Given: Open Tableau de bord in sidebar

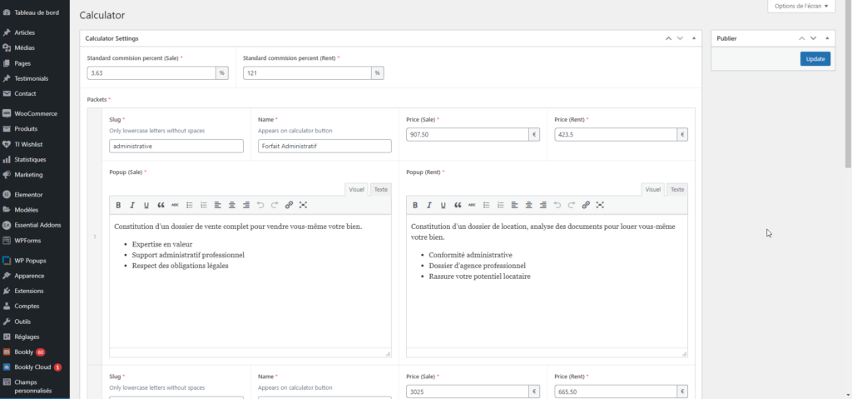Looking at the screenshot, I should point(35,12).
